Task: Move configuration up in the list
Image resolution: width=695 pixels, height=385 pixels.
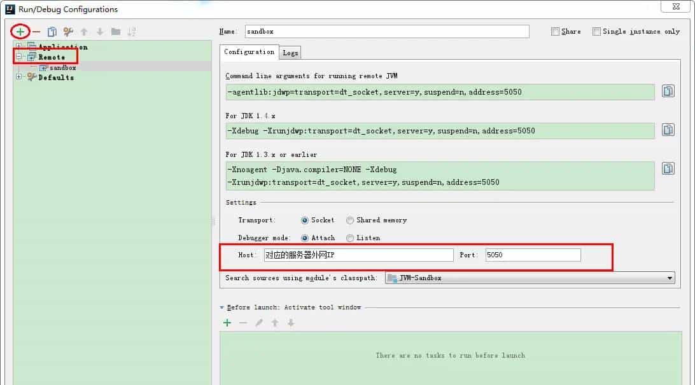Action: click(x=84, y=30)
